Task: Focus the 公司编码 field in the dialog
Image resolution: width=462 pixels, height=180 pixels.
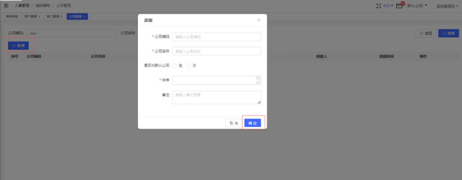Action: point(216,37)
